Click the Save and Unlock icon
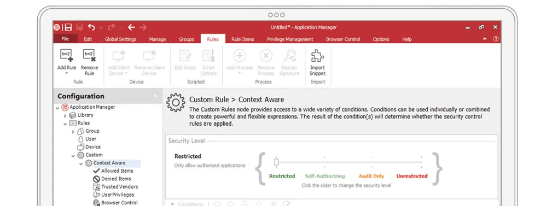 coord(80,27)
